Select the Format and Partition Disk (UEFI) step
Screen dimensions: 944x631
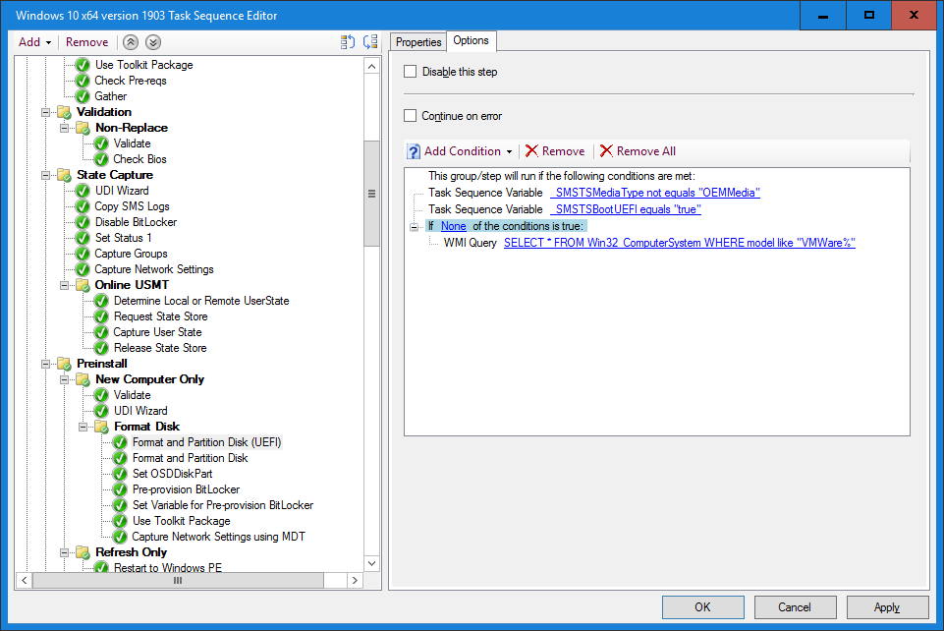point(206,442)
